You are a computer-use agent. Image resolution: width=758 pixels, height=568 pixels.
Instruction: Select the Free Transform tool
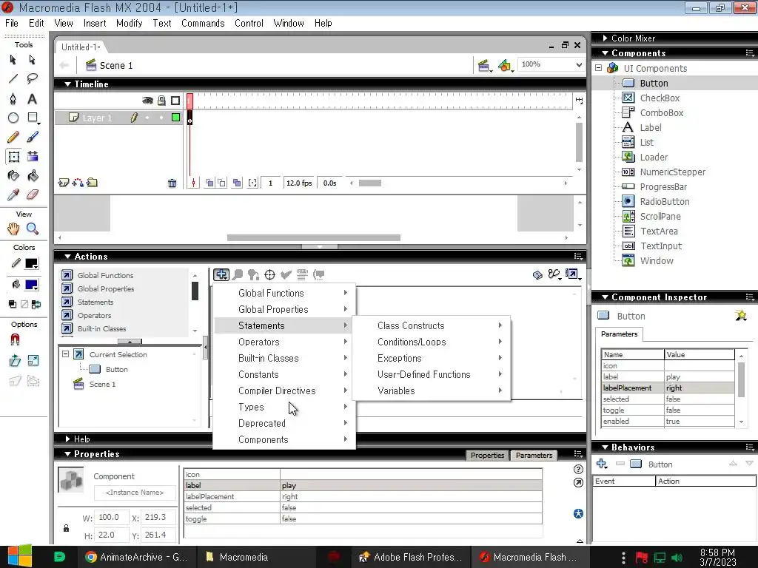click(x=13, y=157)
